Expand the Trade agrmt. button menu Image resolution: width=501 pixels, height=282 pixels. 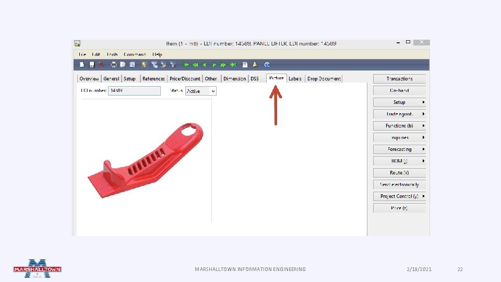tap(399, 114)
